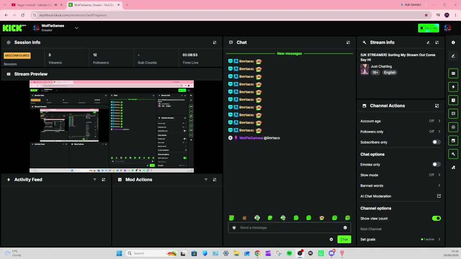This screenshot has height=259, width=461.
Task: Toggle the lightning Activity Feed icon in the sidebar
Action: pos(453,87)
